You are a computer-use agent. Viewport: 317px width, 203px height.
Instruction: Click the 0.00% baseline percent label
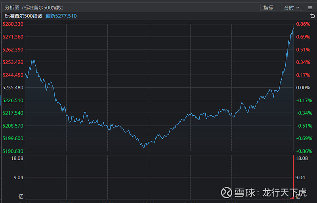tap(303, 88)
